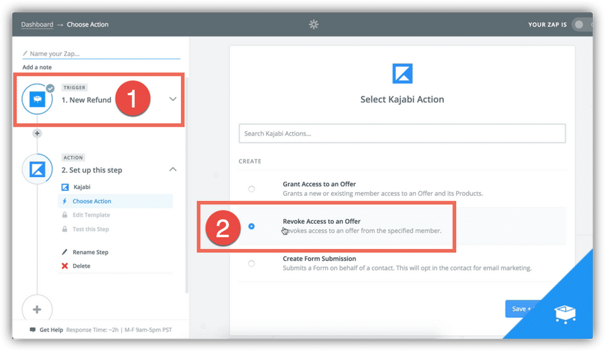Click the Grant Access to an Offer title

[x=319, y=184]
